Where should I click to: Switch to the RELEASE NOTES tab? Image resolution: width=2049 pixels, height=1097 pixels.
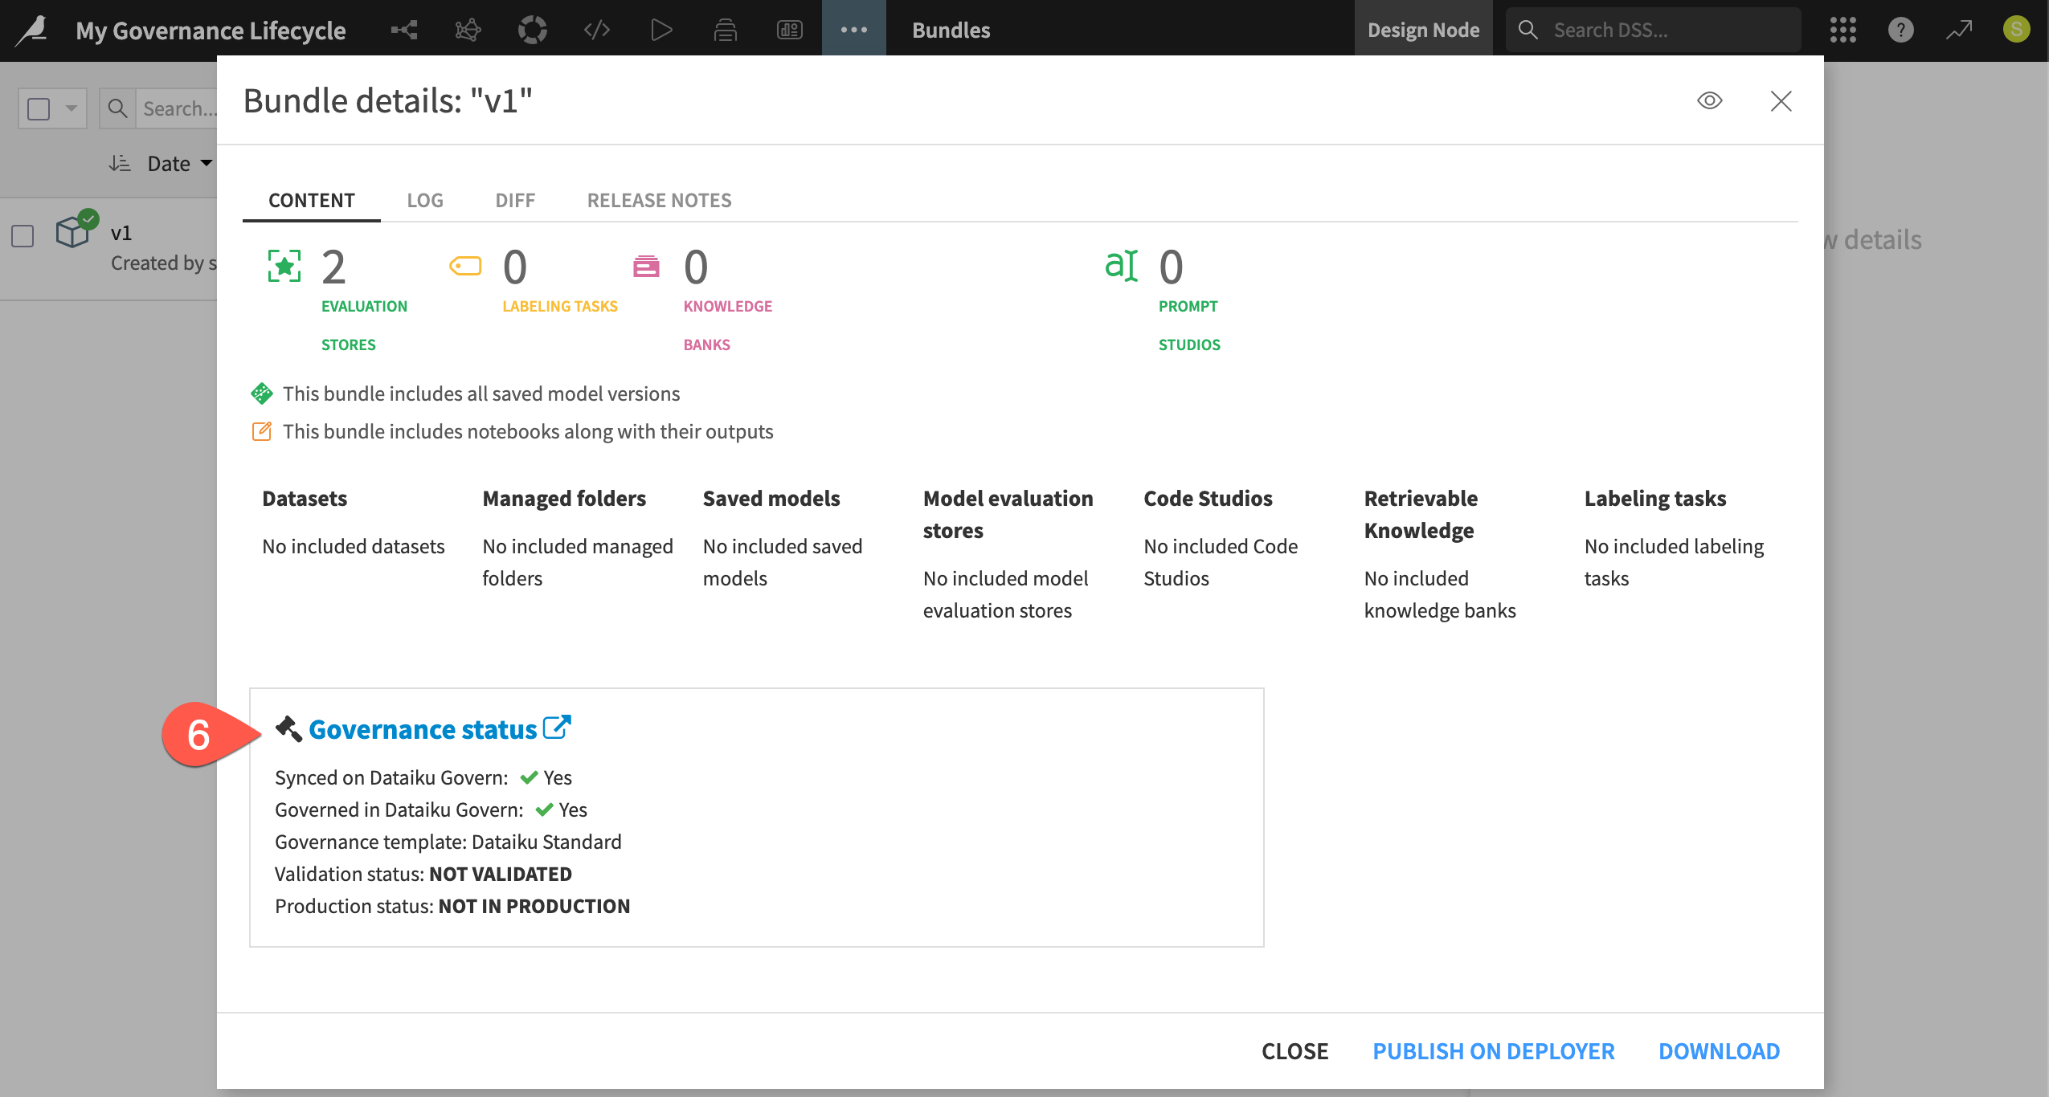[x=659, y=200]
